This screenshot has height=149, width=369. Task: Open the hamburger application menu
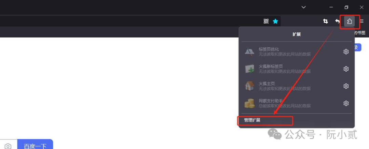click(362, 21)
